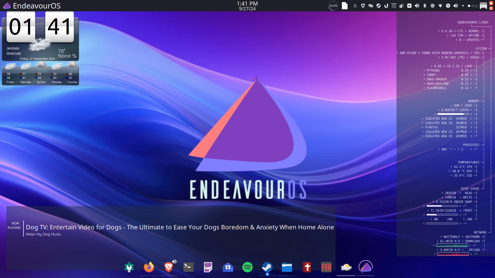Image resolution: width=495 pixels, height=278 pixels.
Task: Toggle Wi-Fi from the system tray
Action: click(440, 5)
